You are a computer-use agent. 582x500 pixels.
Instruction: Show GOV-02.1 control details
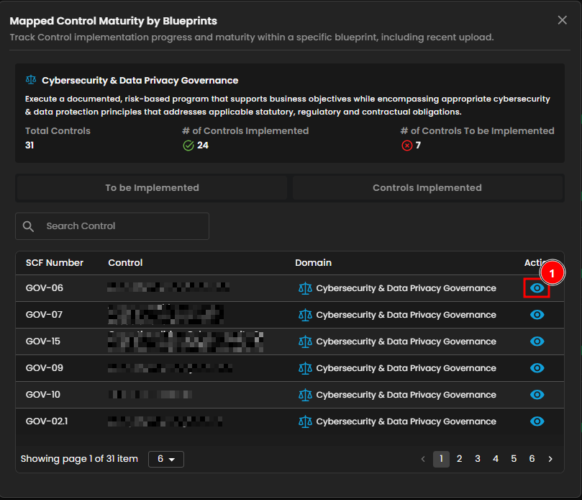[537, 421]
